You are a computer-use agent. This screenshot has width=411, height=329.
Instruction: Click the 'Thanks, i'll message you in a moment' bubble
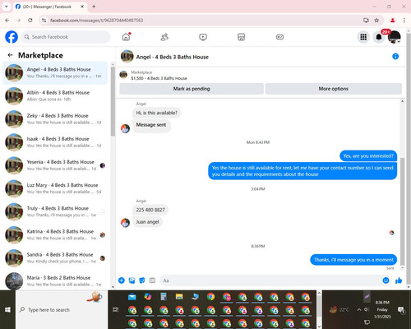[x=353, y=260]
